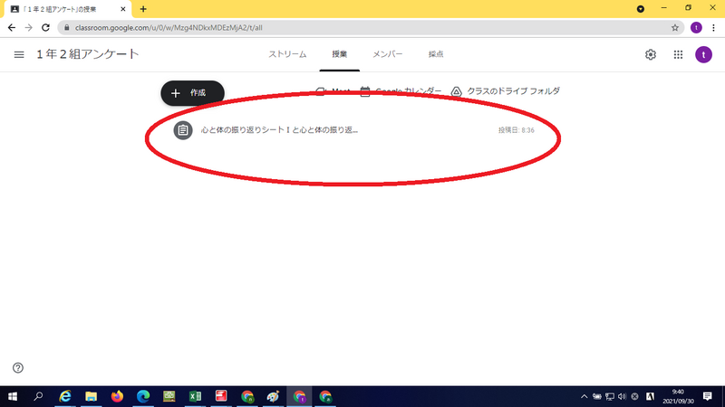Image resolution: width=725 pixels, height=407 pixels.
Task: Open クラスのドライブ フォルダ link
Action: pos(506,91)
